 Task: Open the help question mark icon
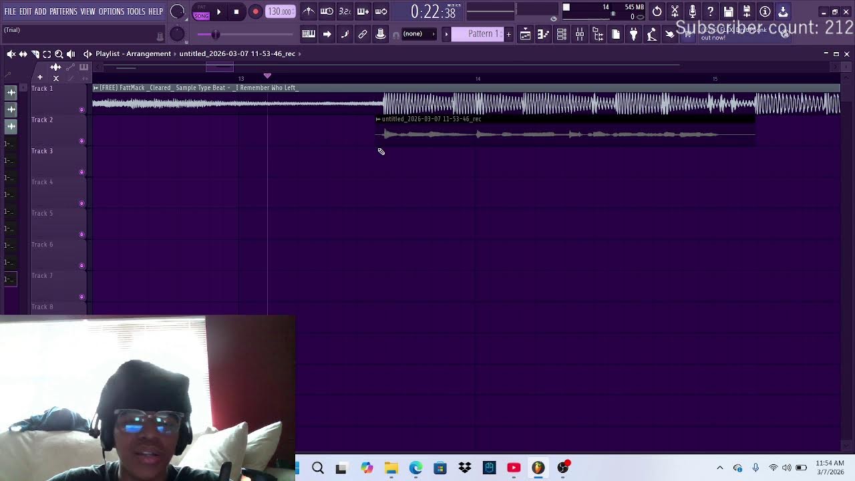coord(711,11)
